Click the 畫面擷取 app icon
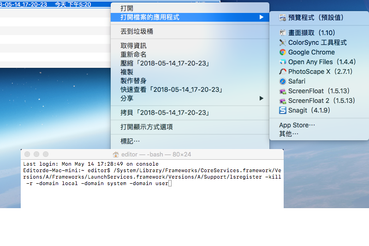Viewport: 369px width, 246px height. 282,33
